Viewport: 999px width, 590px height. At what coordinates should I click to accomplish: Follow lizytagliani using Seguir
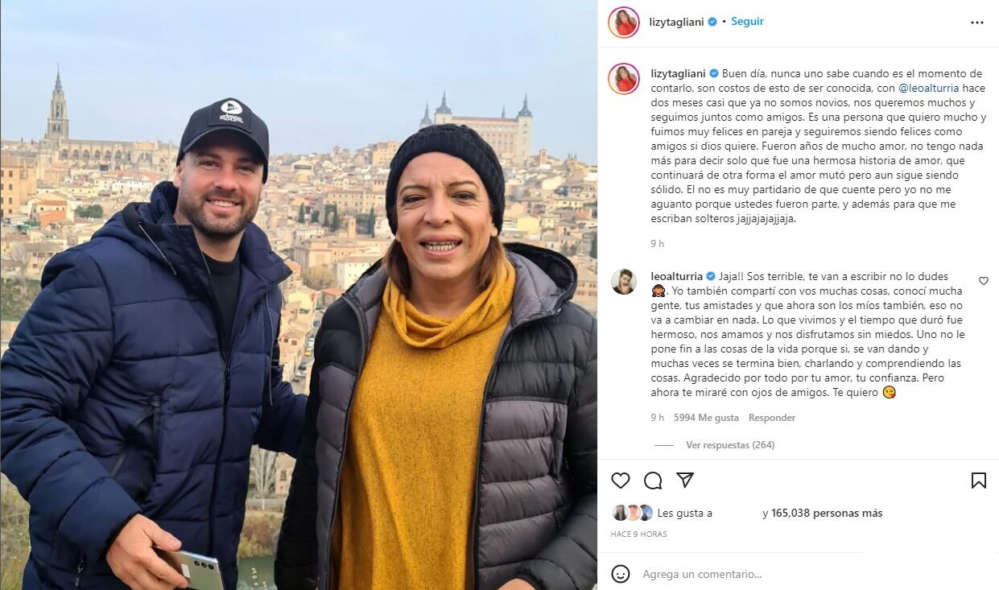pos(747,22)
